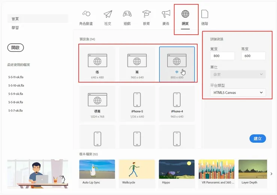Open the Layer Depth sample
Image resolution: width=277 pixels, height=195 pixels.
click(253, 173)
